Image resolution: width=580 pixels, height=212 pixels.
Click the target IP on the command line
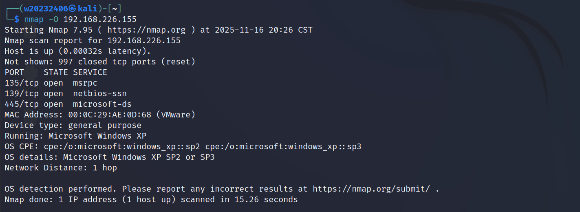coord(100,19)
